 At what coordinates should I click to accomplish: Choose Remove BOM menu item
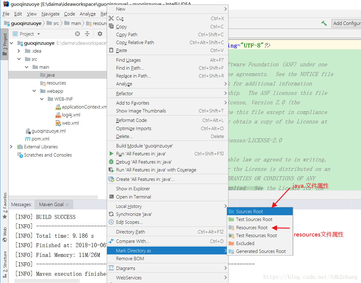[168, 259]
